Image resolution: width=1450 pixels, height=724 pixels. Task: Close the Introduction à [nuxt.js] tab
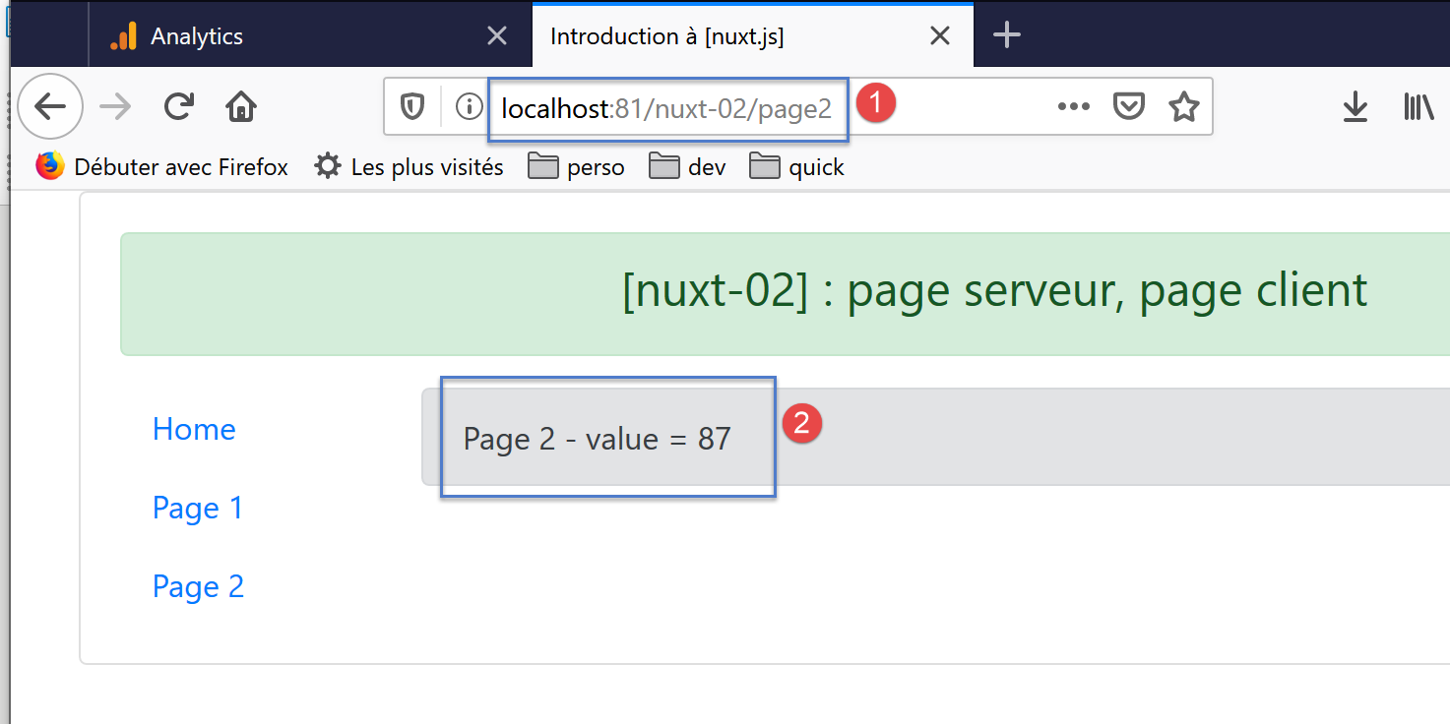[x=940, y=36]
